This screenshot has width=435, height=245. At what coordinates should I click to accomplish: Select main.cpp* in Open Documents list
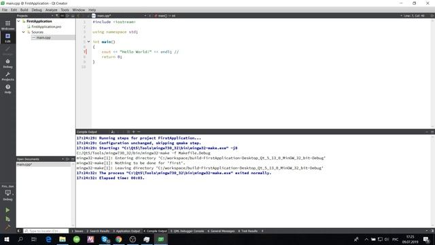[x=43, y=165]
